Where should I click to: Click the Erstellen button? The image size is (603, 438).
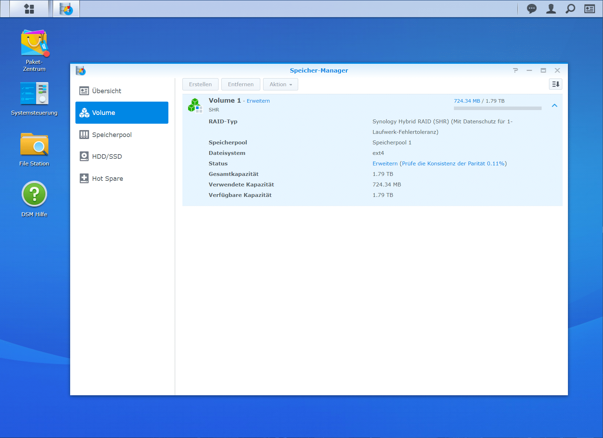[x=200, y=84]
